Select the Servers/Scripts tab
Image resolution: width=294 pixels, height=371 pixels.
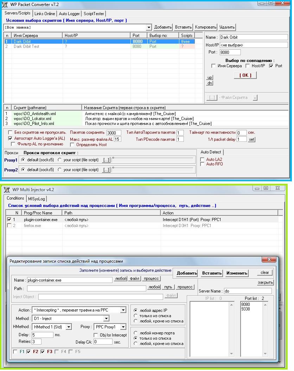point(18,13)
